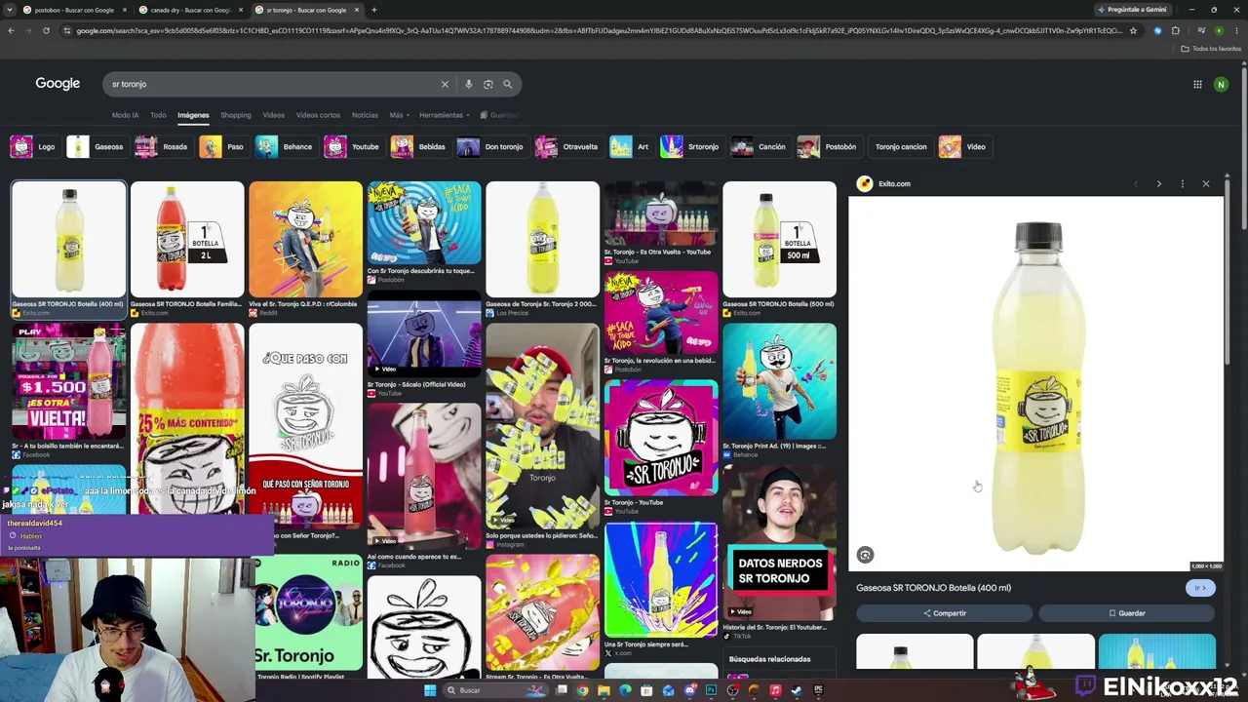1248x702 pixels.
Task: Open Discord from the taskbar
Action: pyautogui.click(x=689, y=690)
